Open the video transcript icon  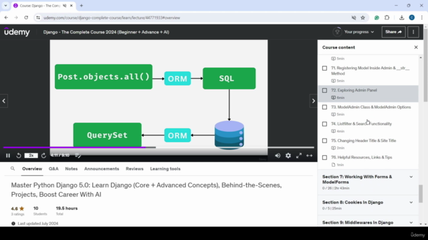[x=78, y=155]
